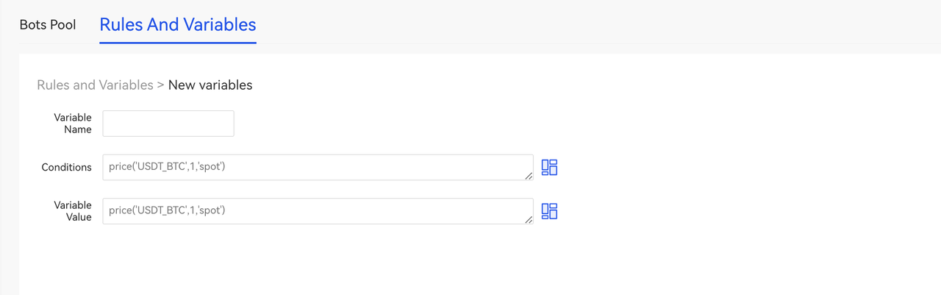Switch to the Bots Pool tab
Viewport: 941px width, 295px height.
pos(48,25)
